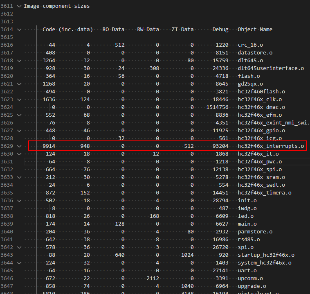The height and width of the screenshot is (294, 310).
Task: Collapse the fold chevron at line 3630
Action: pos(19,154)
